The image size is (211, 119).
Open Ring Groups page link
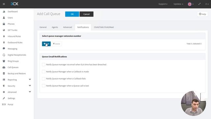pyautogui.click(x=13, y=61)
